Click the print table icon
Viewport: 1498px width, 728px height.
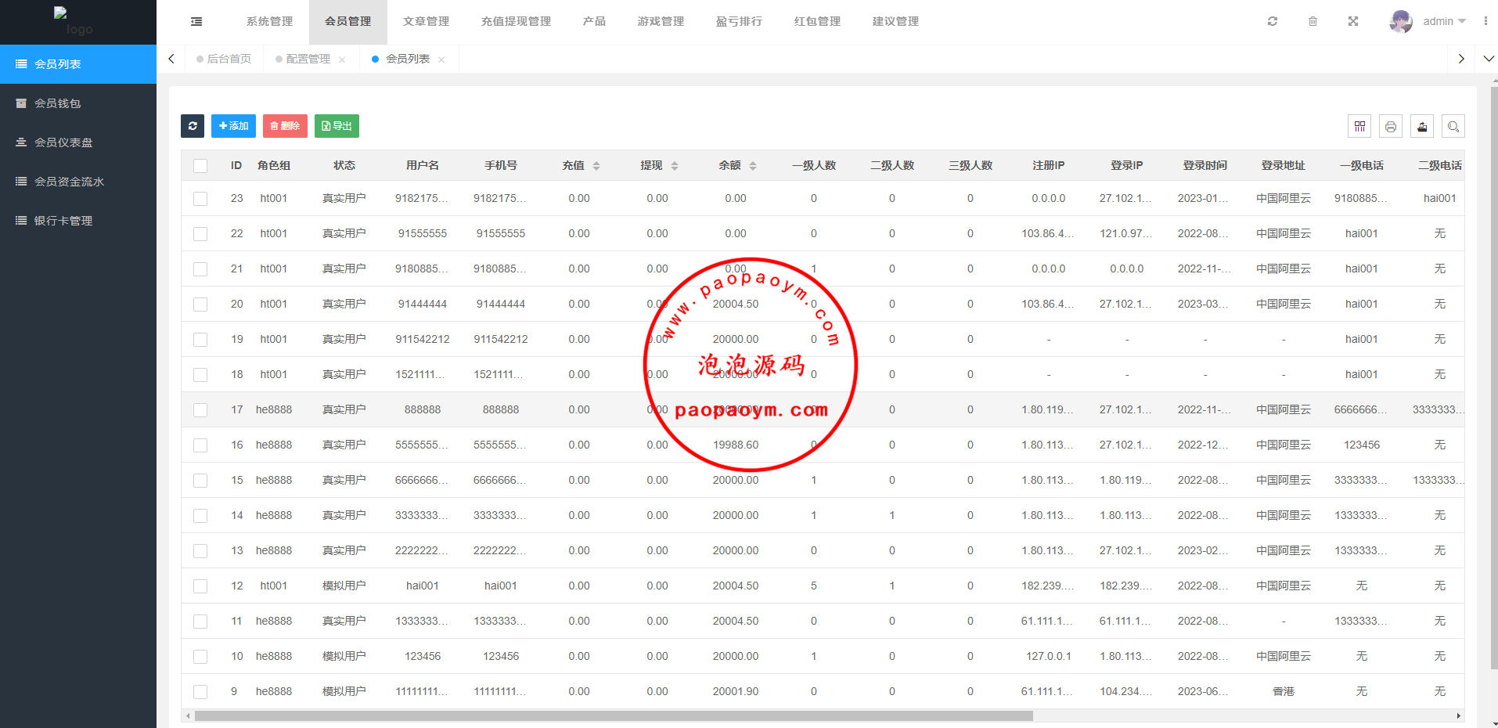pos(1391,126)
